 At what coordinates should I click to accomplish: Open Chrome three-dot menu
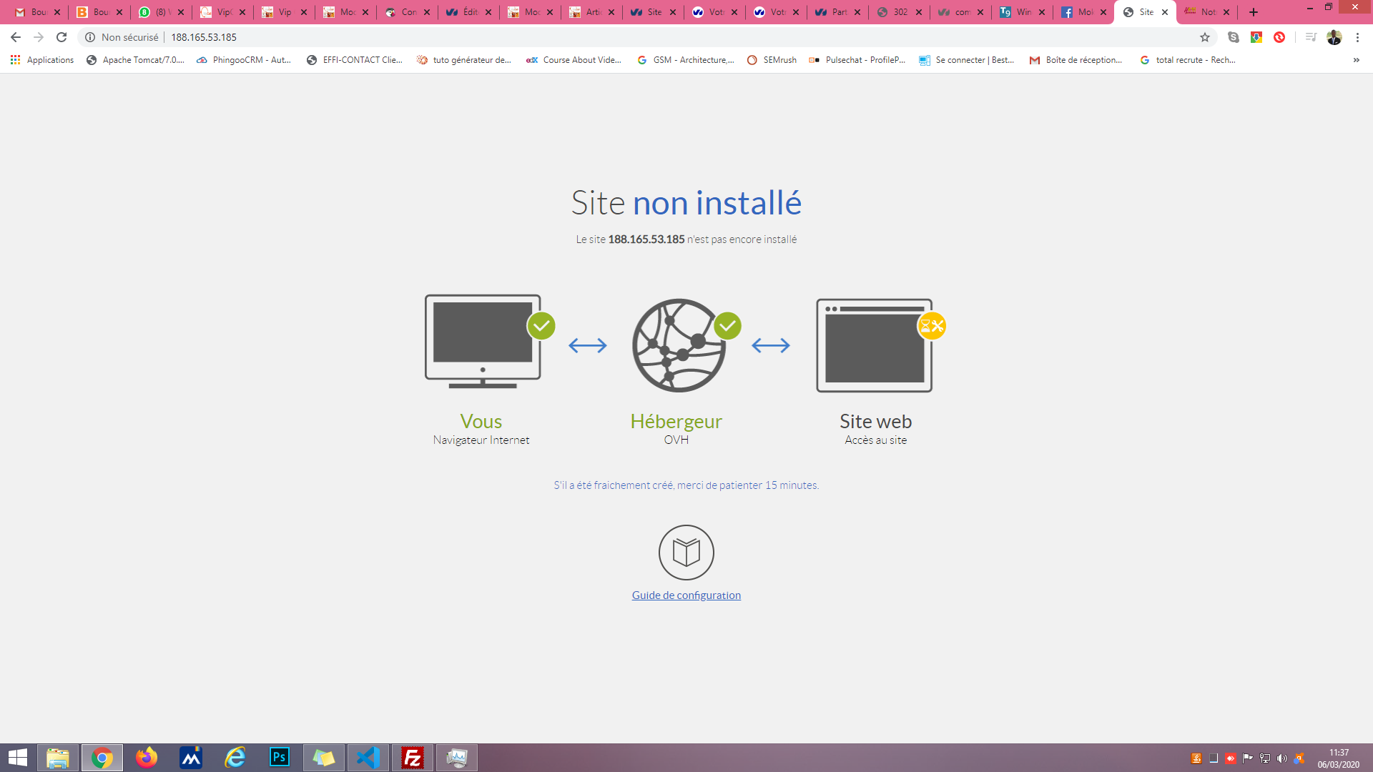pos(1357,37)
